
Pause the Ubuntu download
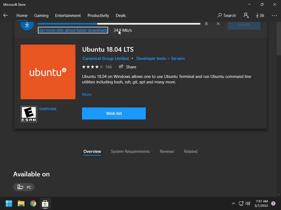[206, 24]
